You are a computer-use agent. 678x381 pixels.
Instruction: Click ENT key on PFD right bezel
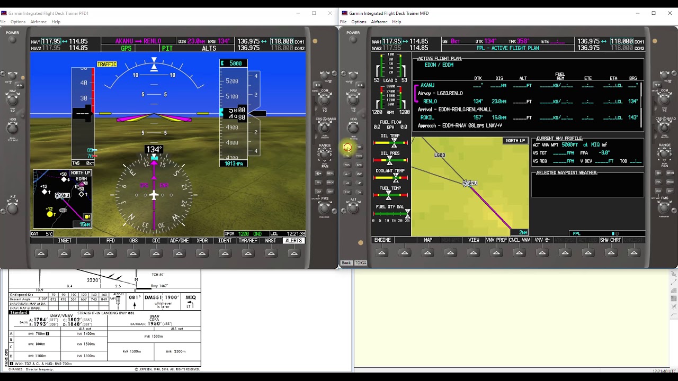[x=331, y=192]
